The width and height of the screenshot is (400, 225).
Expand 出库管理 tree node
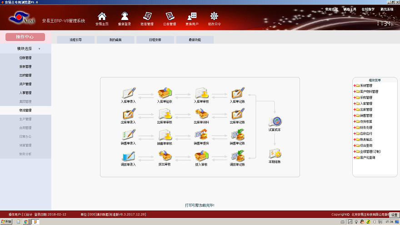pyautogui.click(x=355, y=110)
